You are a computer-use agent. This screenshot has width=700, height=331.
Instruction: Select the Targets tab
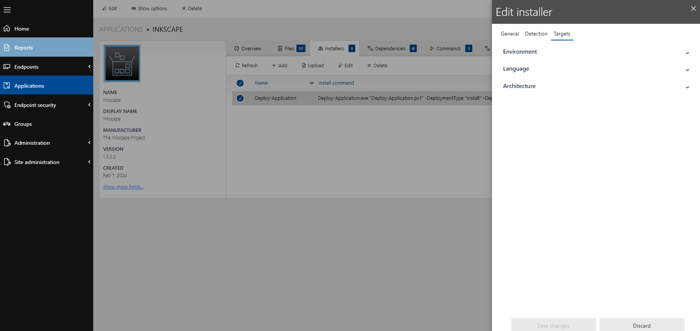pos(562,34)
